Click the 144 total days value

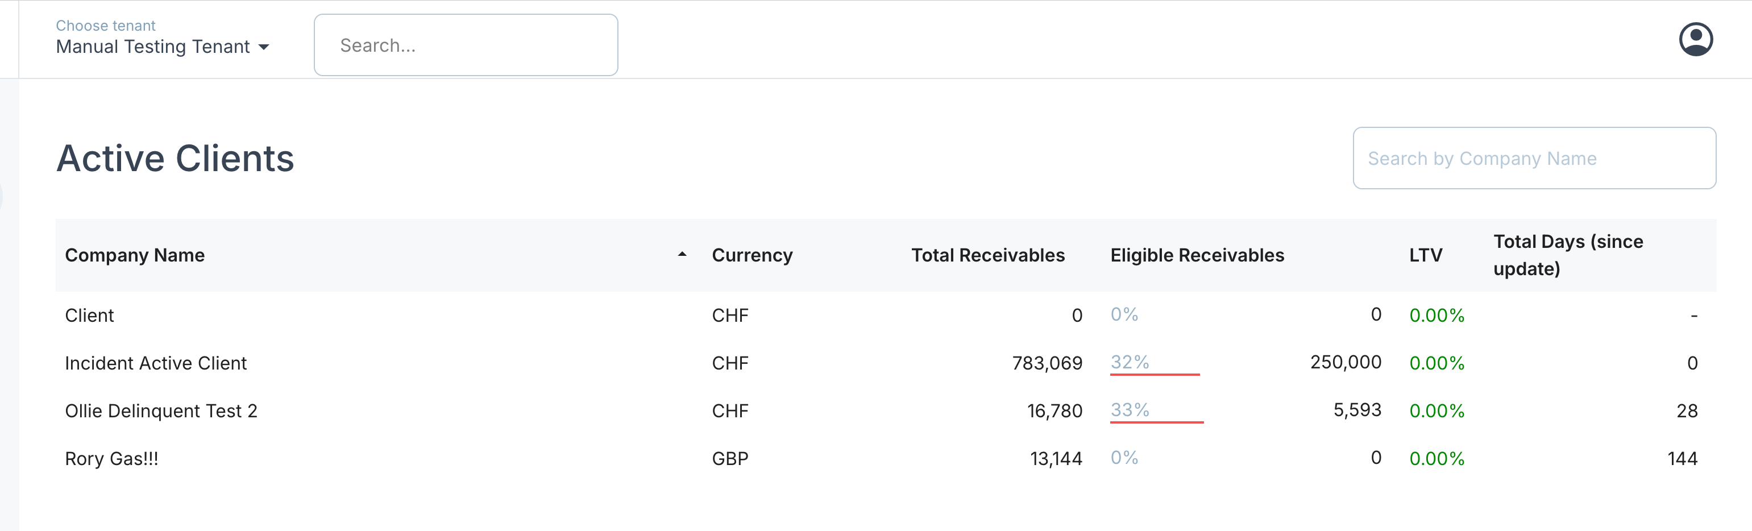[x=1682, y=458]
